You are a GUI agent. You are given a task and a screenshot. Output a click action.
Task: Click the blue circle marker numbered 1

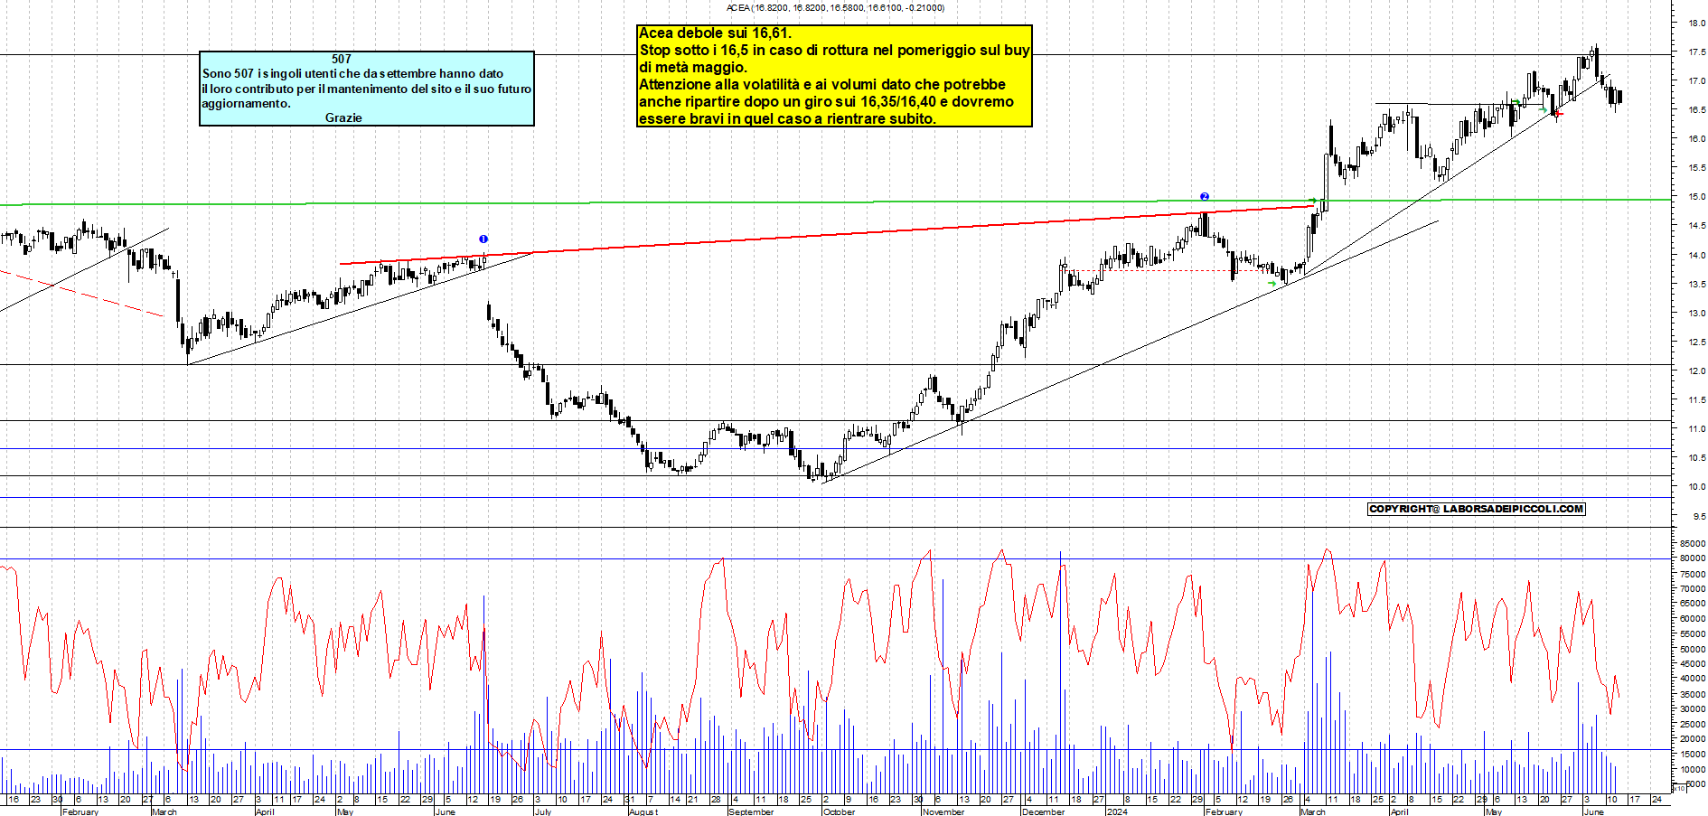[483, 239]
